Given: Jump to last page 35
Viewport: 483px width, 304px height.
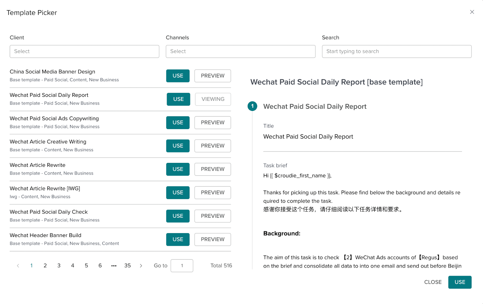Looking at the screenshot, I should point(127,266).
